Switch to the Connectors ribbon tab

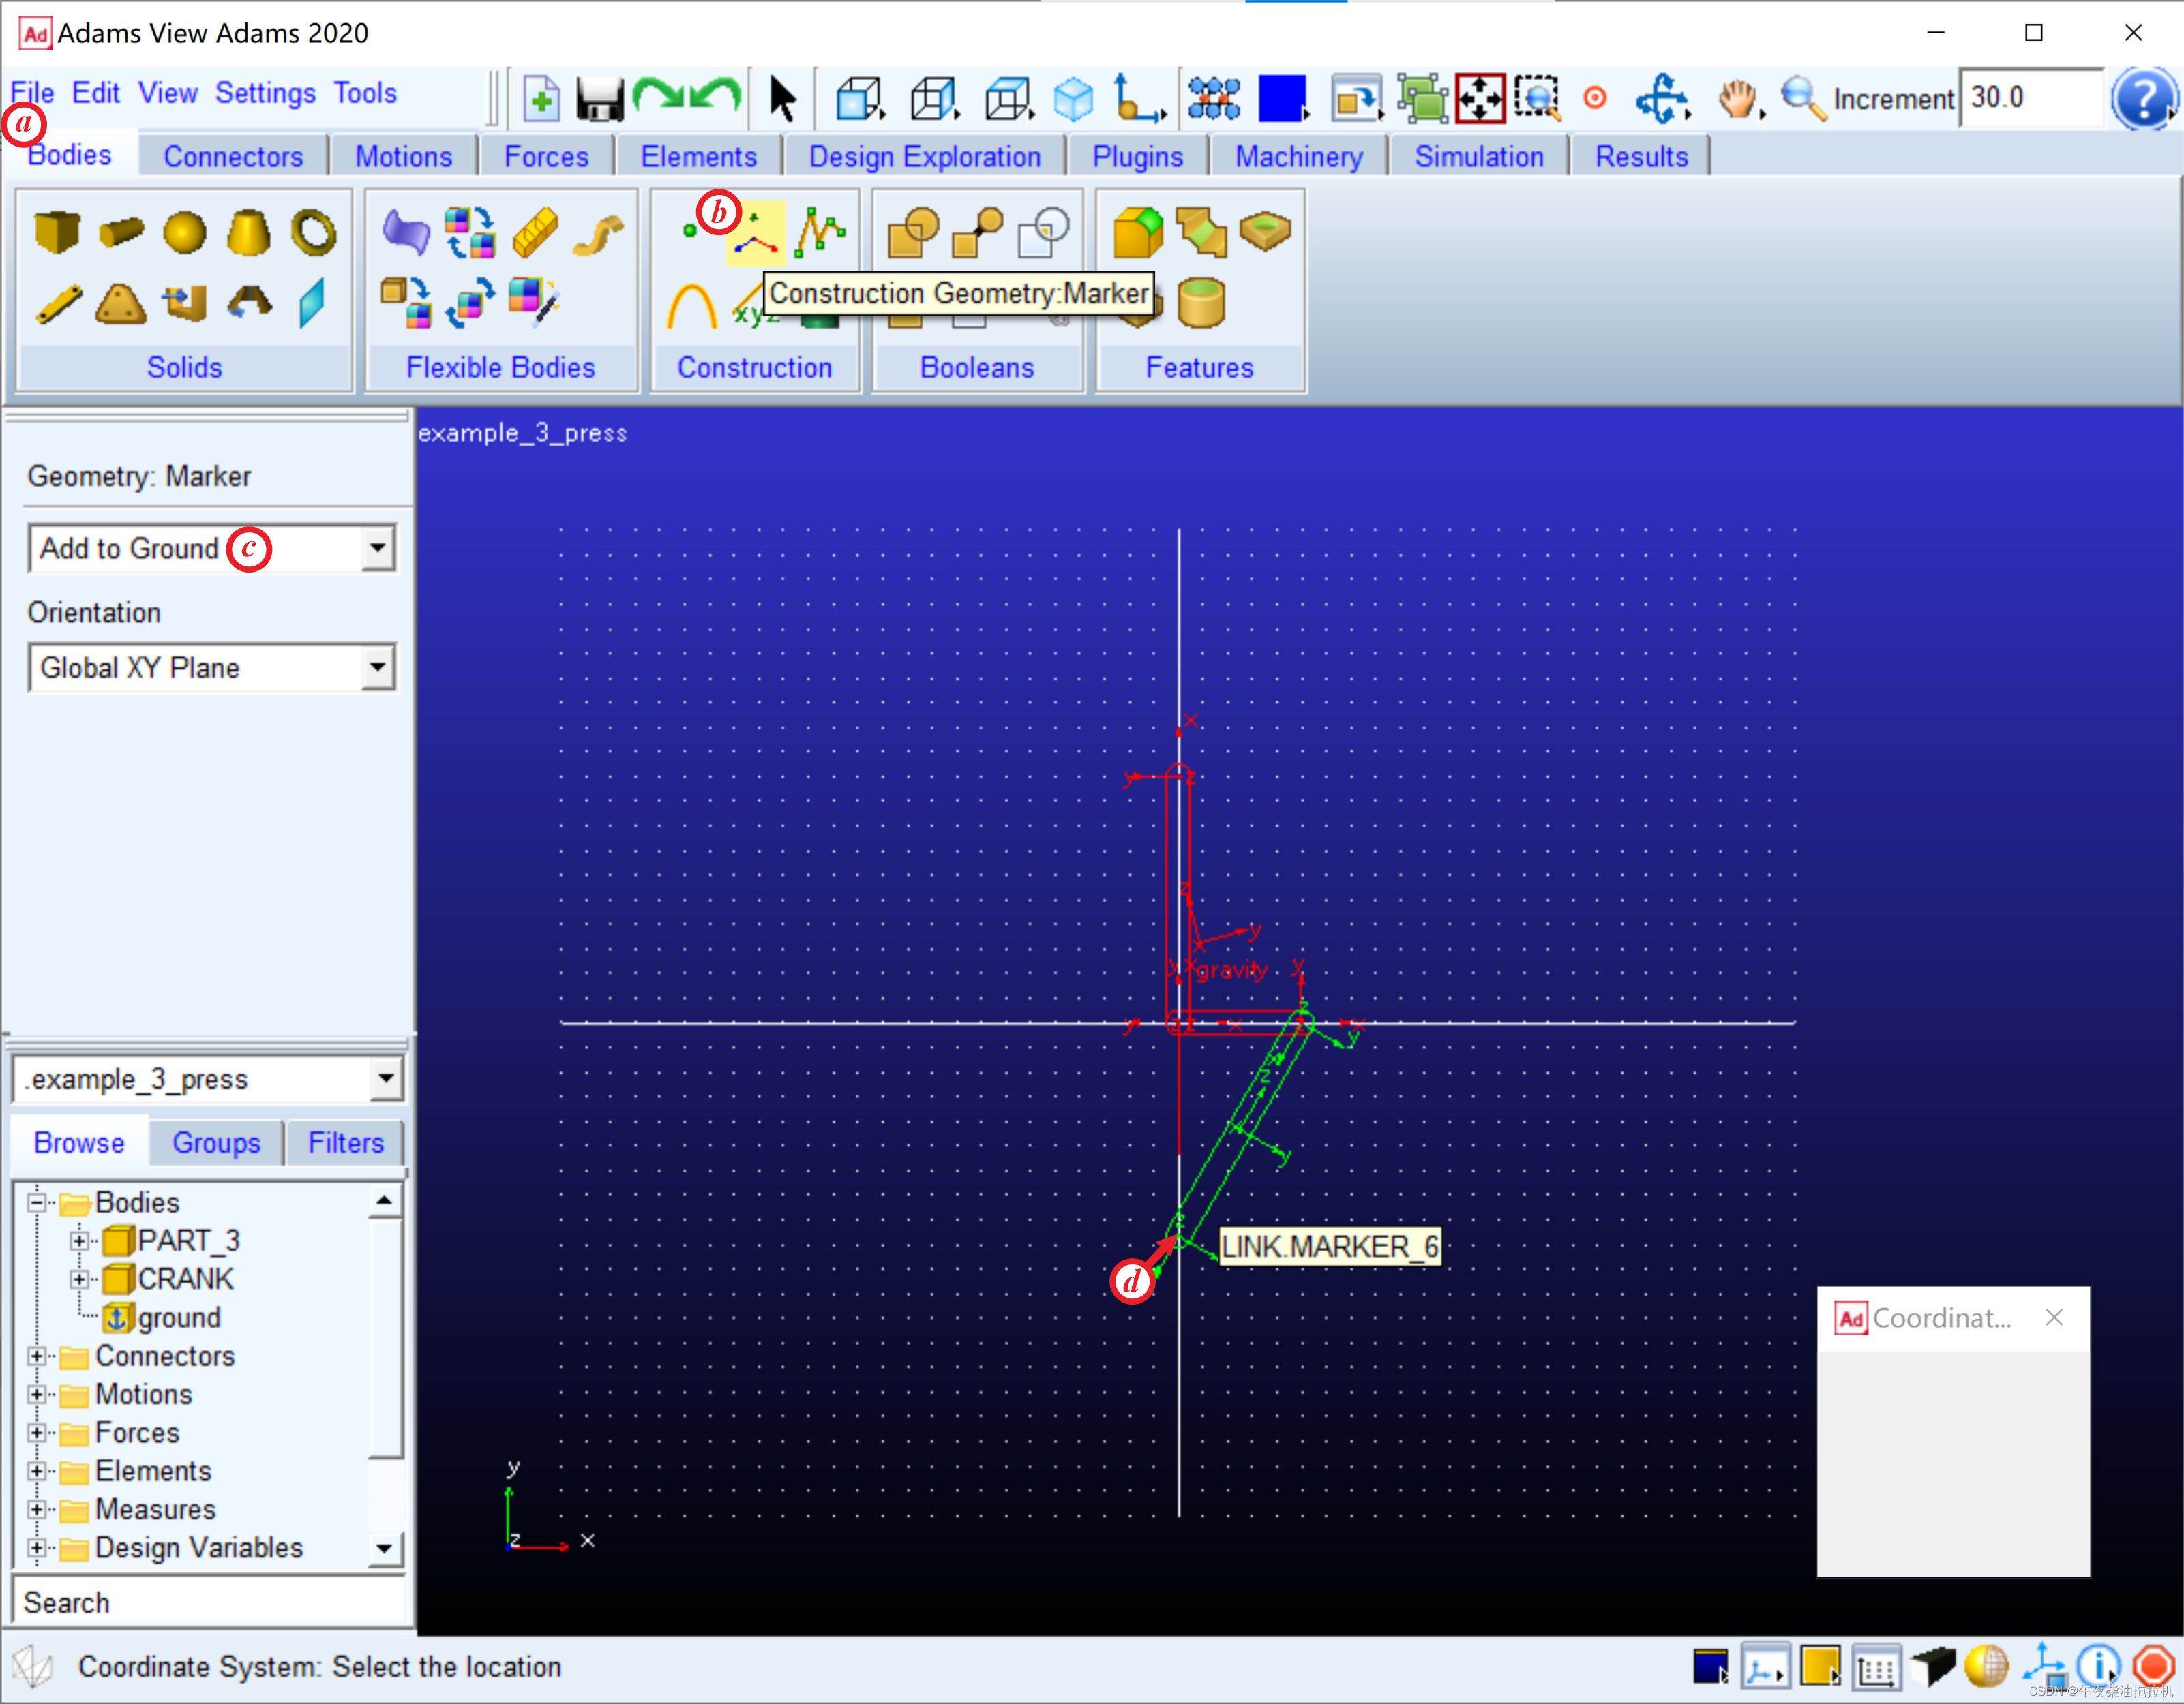coord(233,157)
